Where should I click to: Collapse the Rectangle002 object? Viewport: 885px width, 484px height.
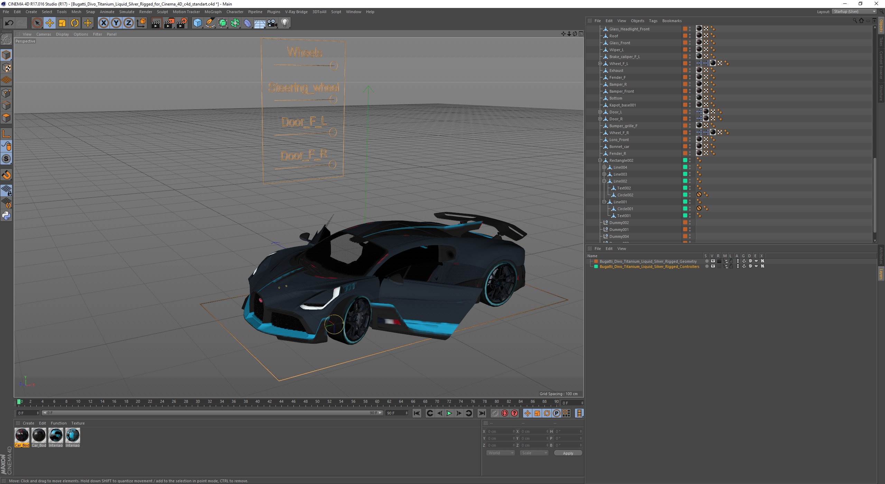click(x=600, y=160)
